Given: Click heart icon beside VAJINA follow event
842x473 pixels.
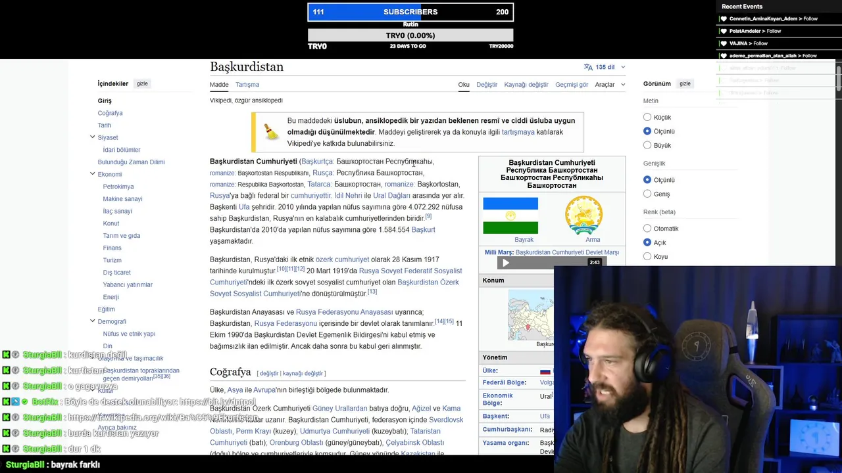Looking at the screenshot, I should click(x=724, y=43).
